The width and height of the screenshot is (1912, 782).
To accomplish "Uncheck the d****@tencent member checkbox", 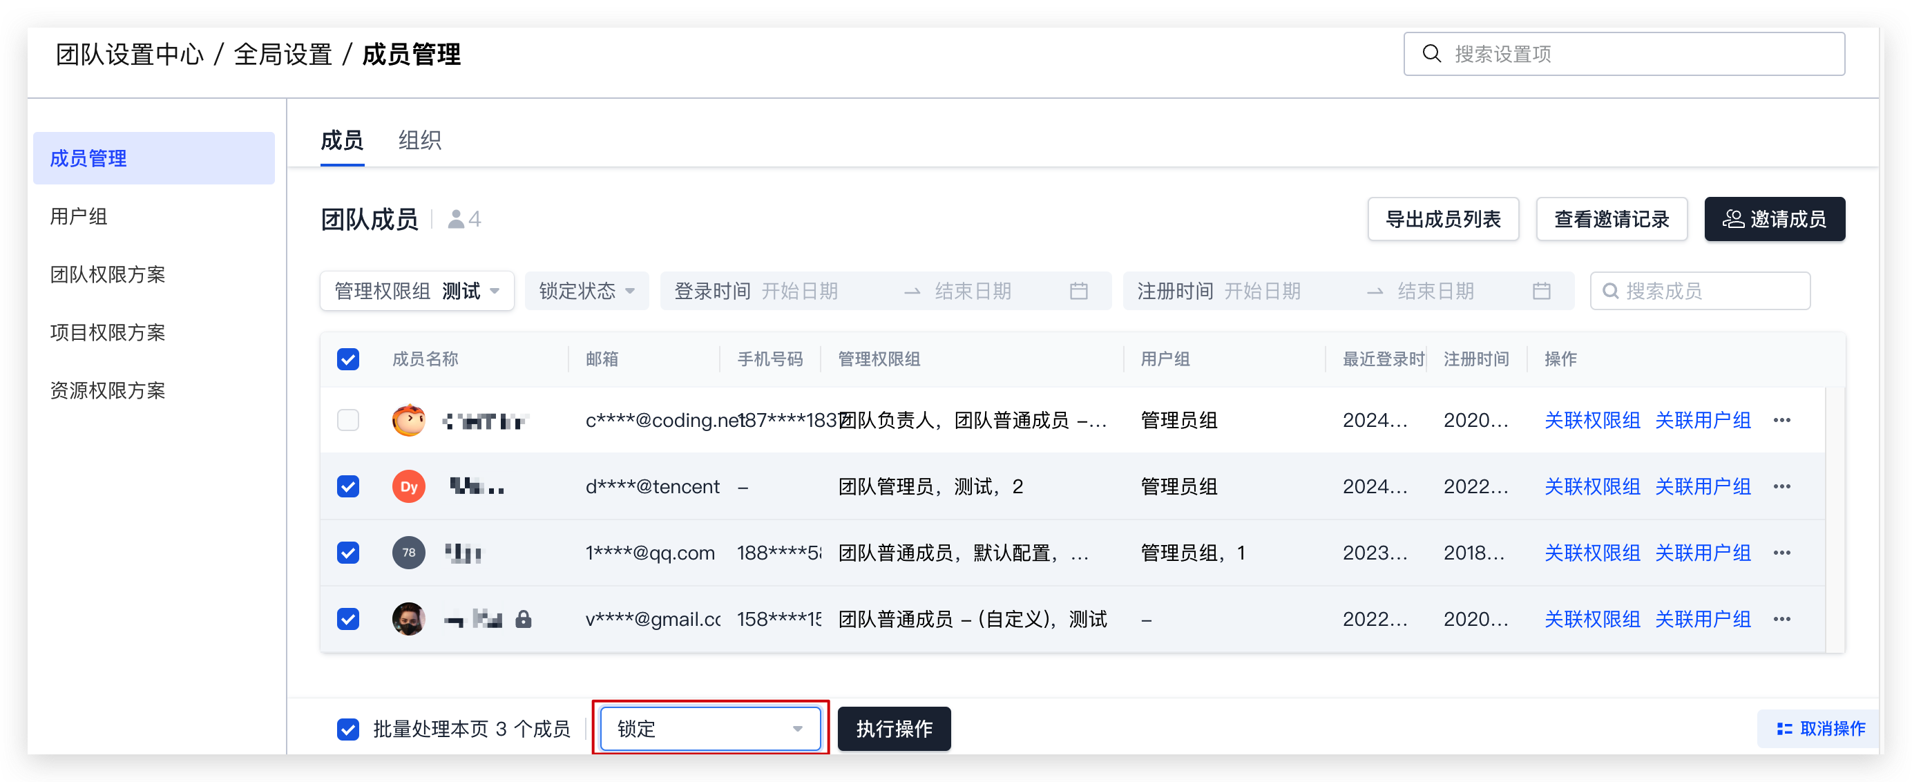I will pos(348,486).
